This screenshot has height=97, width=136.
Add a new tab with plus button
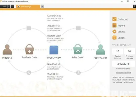click(42, 6)
